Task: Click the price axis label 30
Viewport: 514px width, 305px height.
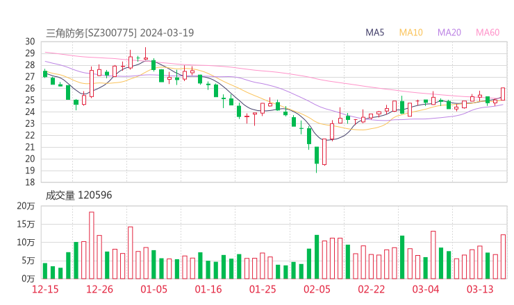Action: point(30,42)
